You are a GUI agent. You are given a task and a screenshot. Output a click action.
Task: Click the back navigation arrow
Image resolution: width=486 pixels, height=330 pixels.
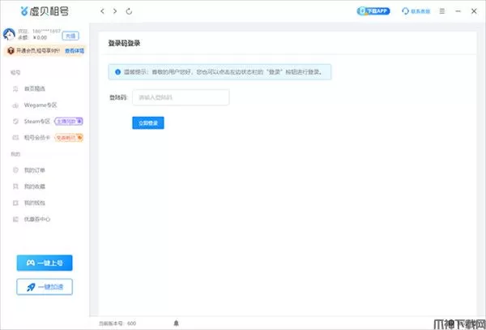101,11
